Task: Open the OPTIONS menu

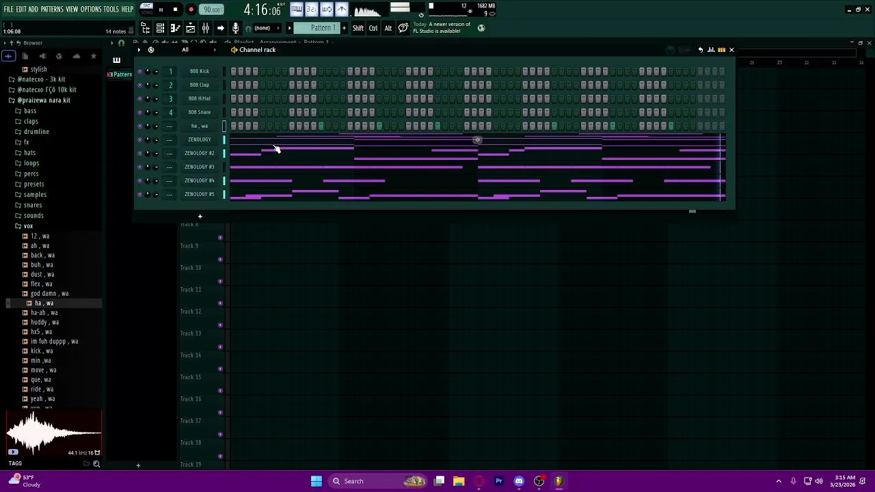Action: click(x=91, y=10)
